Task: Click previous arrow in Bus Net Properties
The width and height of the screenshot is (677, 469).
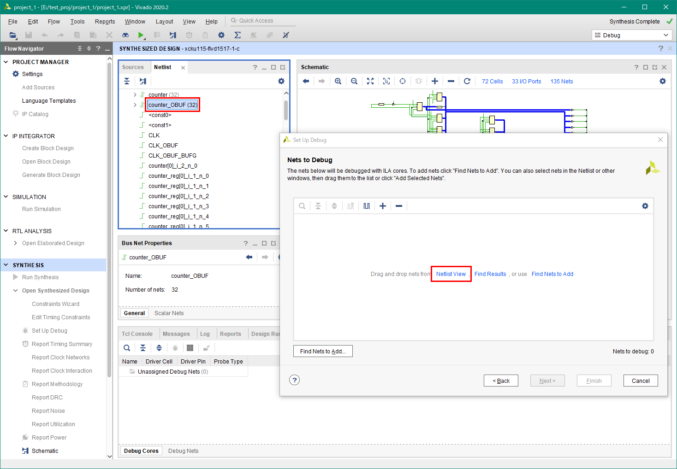Action: 249,257
